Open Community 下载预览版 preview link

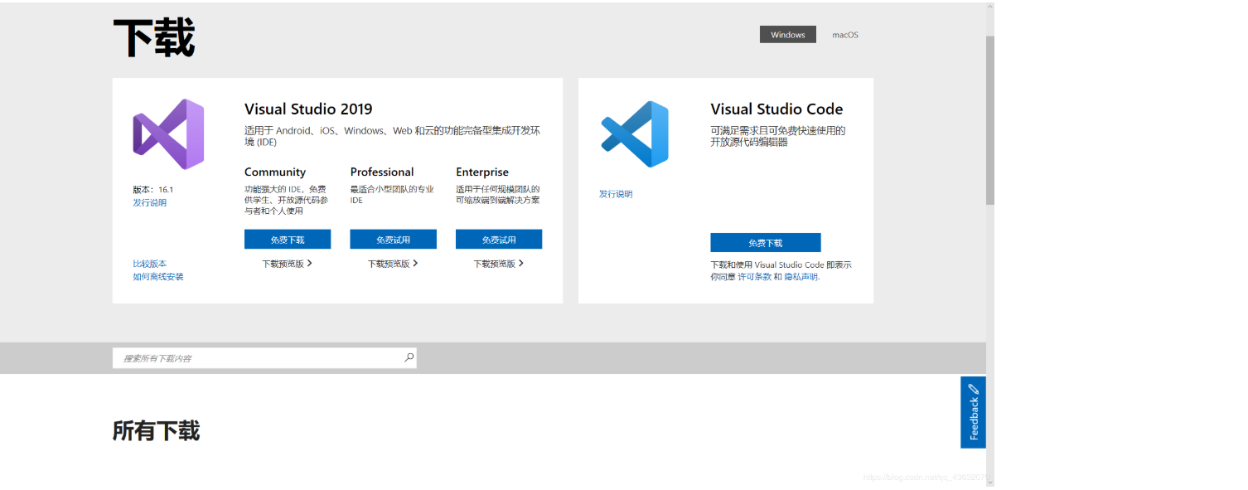pos(288,264)
